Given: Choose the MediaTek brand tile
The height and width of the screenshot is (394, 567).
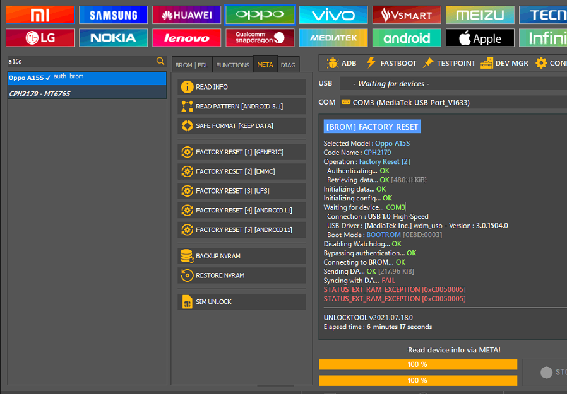Looking at the screenshot, I should point(333,38).
